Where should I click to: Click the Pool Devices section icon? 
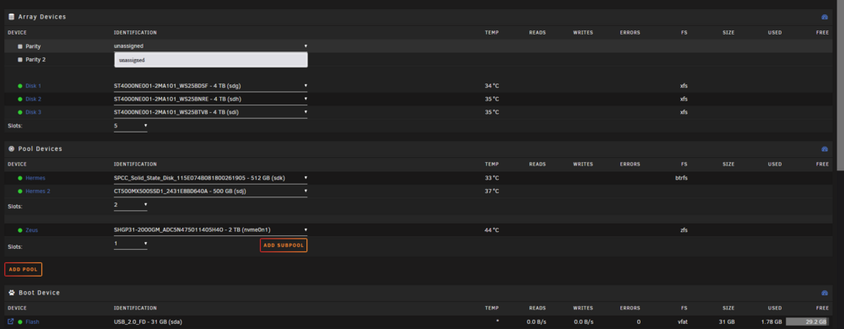pos(11,148)
